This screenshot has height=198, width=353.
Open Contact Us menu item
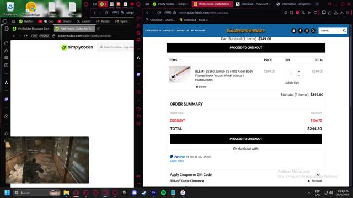182,31
